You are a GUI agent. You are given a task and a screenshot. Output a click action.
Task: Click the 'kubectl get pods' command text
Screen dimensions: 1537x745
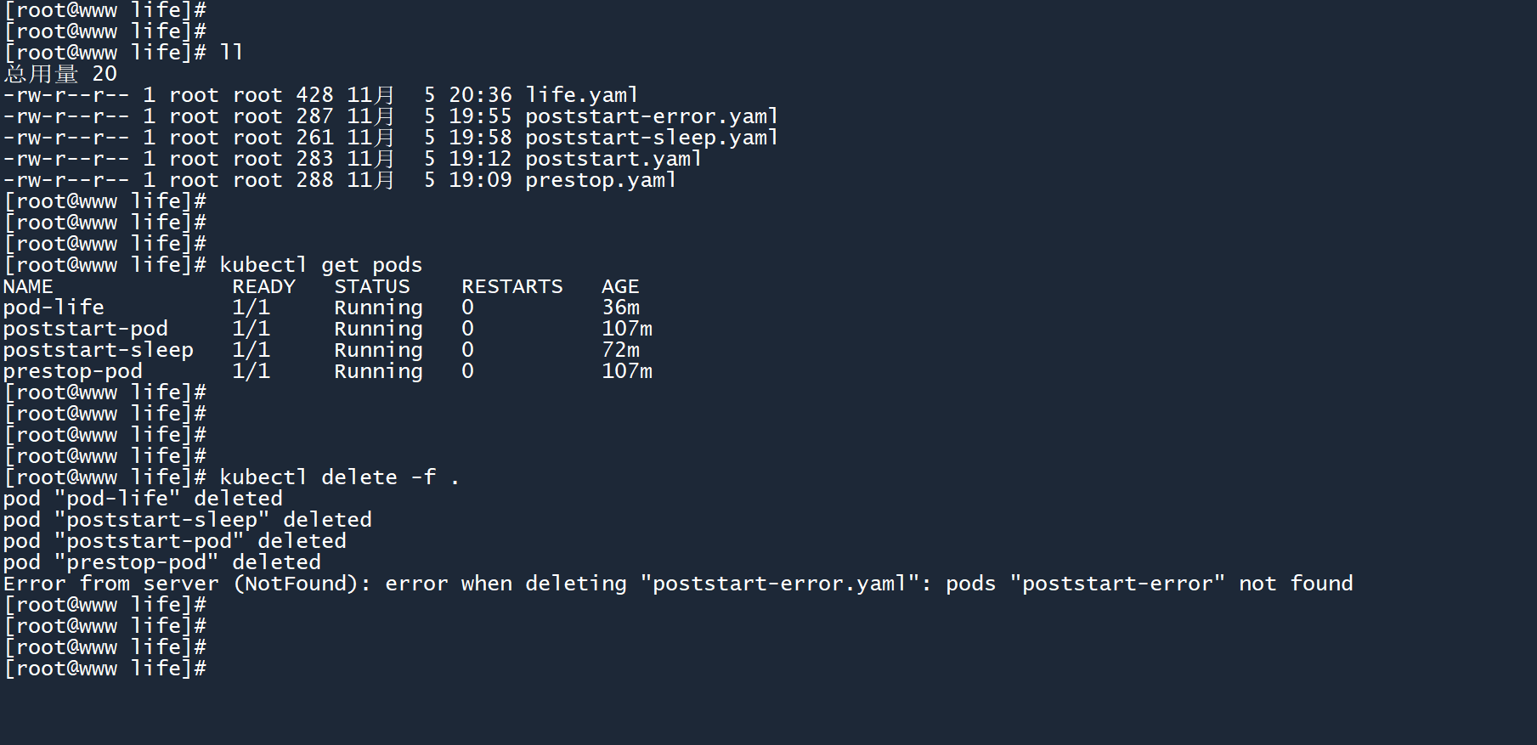320,265
